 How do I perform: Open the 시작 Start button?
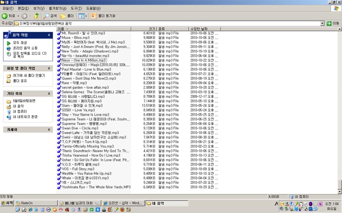pyautogui.click(x=7, y=203)
